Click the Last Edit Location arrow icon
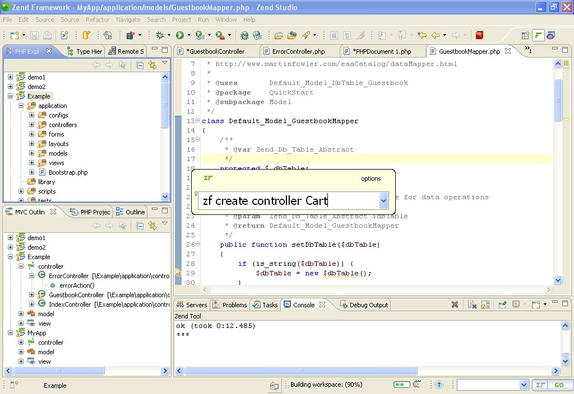Image resolution: width=574 pixels, height=394 pixels. point(422,35)
